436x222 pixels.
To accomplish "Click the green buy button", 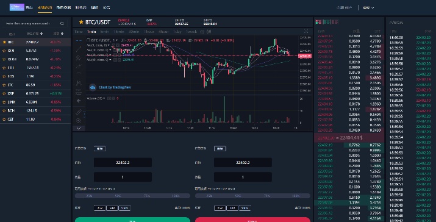I will click(x=132, y=220).
